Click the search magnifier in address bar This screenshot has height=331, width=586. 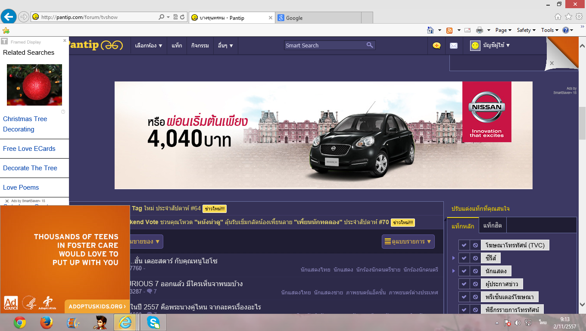161,17
